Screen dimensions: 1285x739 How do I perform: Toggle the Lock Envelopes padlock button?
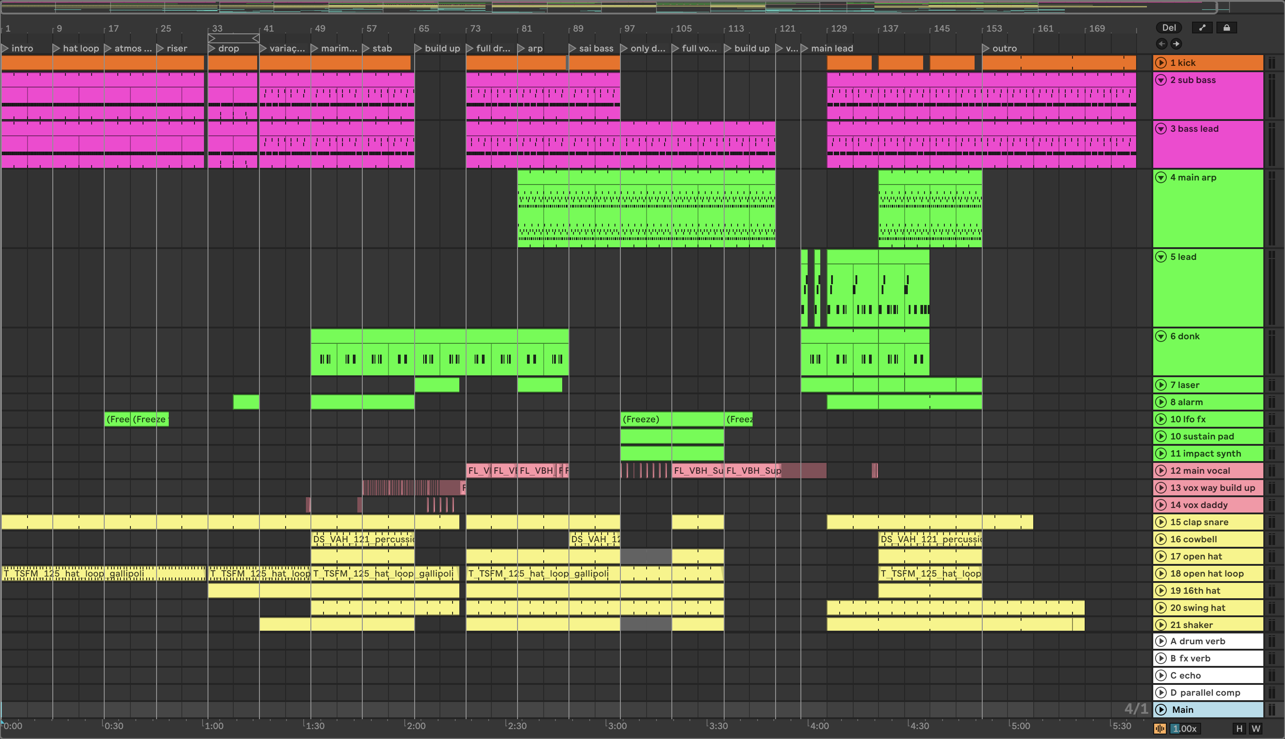[x=1226, y=28]
